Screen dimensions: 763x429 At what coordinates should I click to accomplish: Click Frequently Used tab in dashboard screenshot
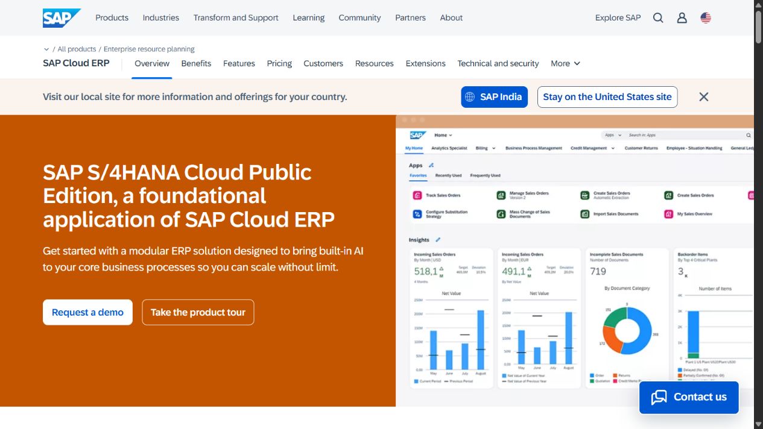point(485,175)
